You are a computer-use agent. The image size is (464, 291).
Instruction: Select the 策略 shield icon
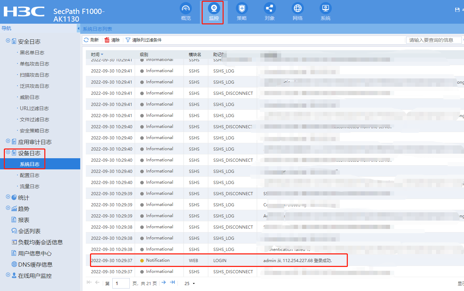[241, 8]
